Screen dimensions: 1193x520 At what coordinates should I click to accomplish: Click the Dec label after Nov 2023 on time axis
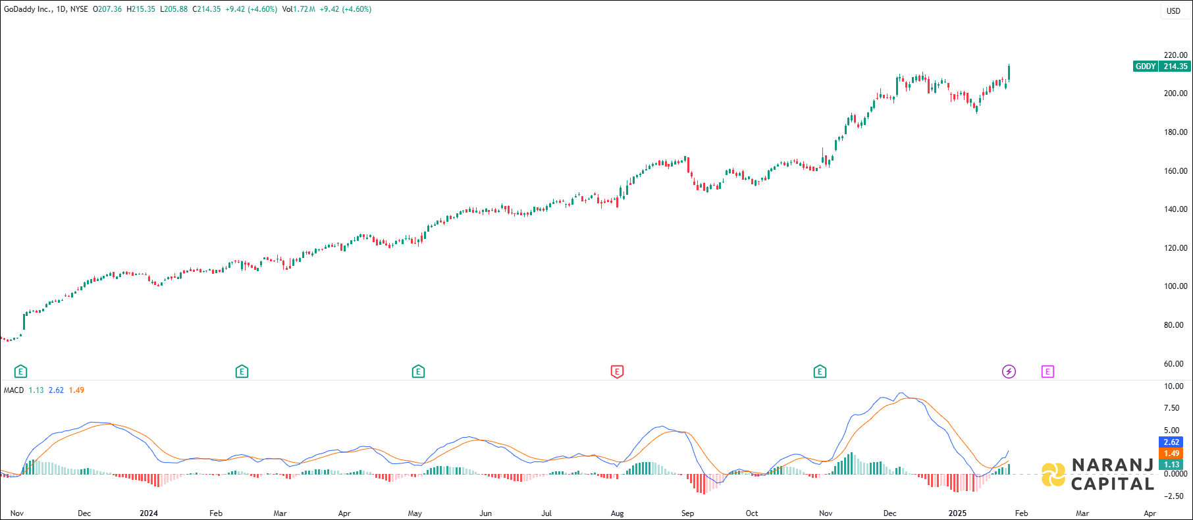click(x=84, y=513)
